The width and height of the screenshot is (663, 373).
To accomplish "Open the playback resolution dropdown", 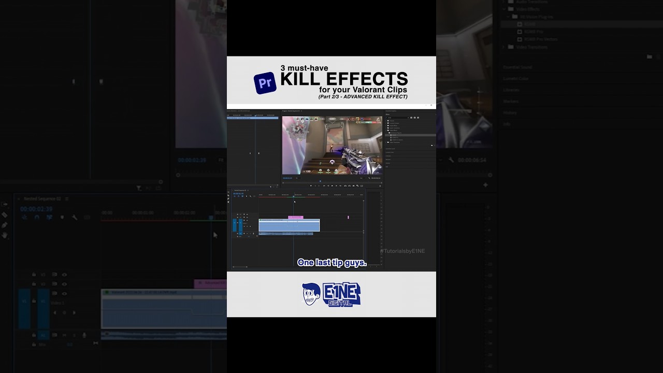I will point(363,178).
